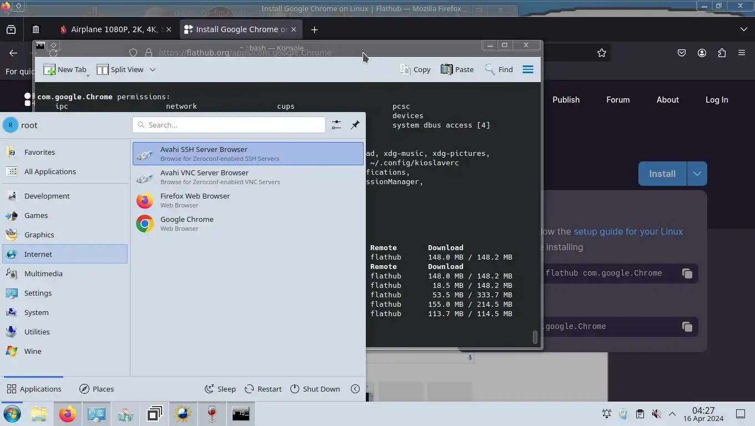Image resolution: width=755 pixels, height=426 pixels.
Task: Copy the lower google.Chrome run command
Action: 687,327
